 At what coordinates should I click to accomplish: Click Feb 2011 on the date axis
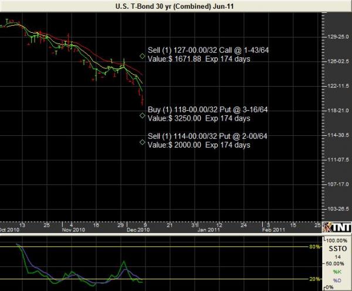pos(274,231)
